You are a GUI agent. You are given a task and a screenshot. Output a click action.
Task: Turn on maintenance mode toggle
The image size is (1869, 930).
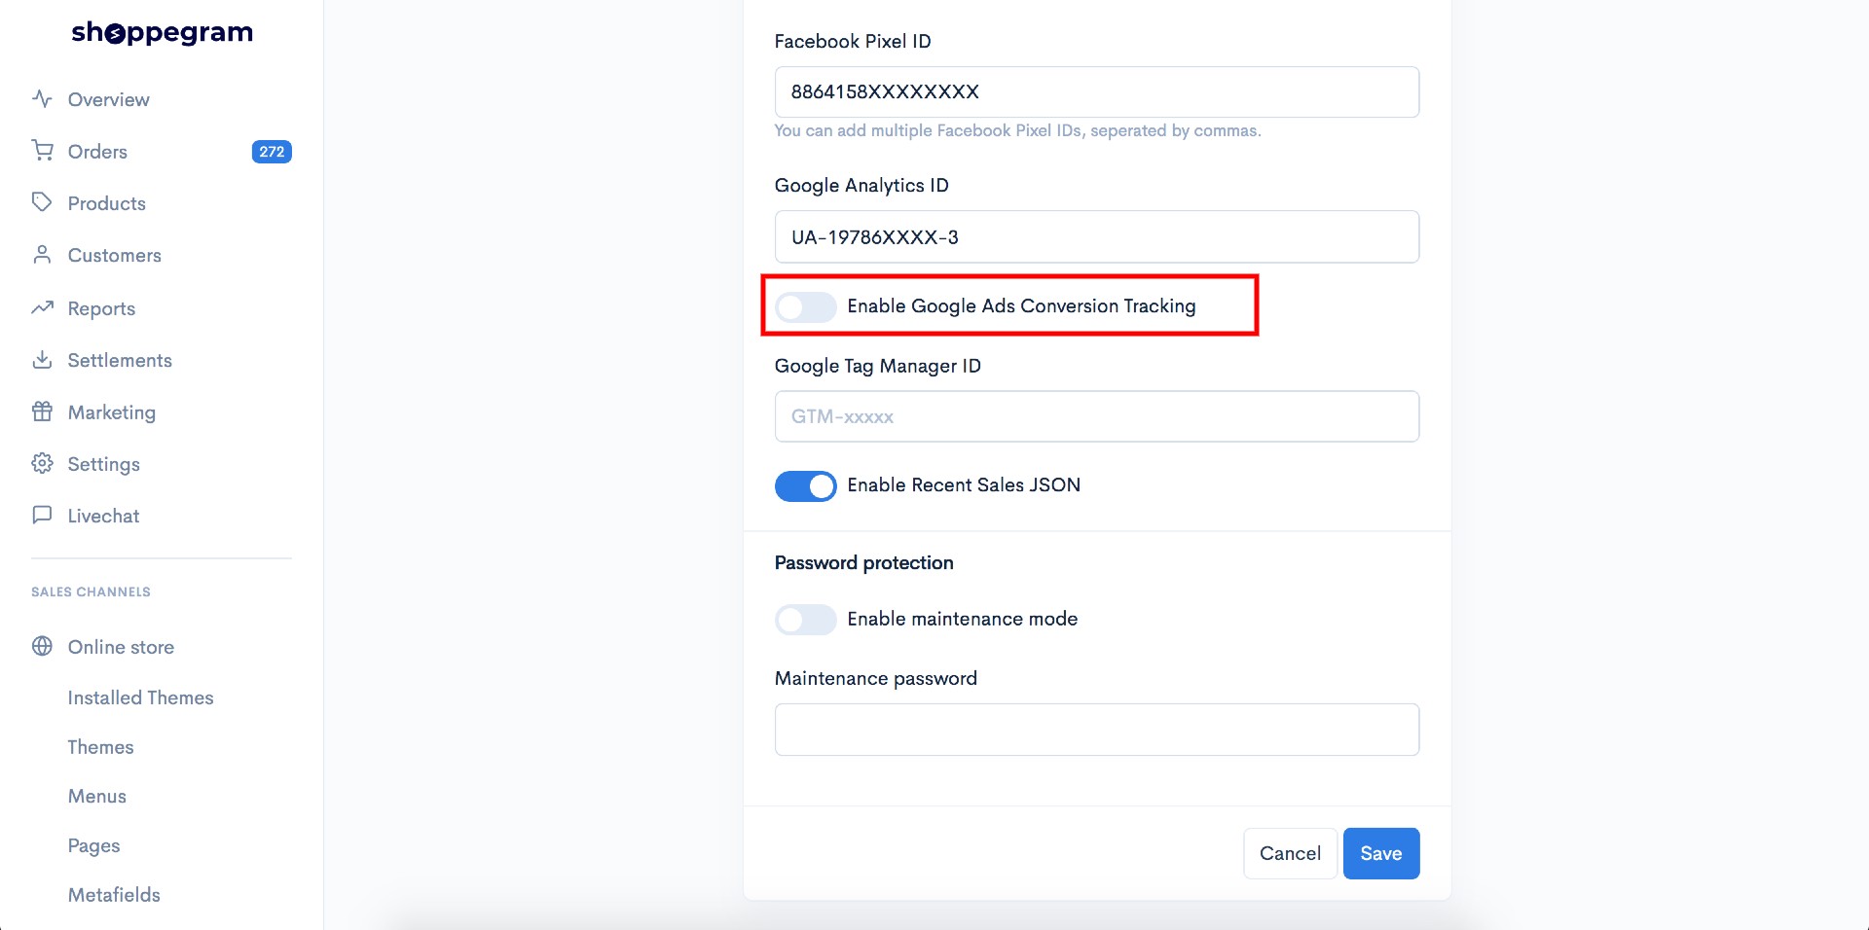point(805,620)
